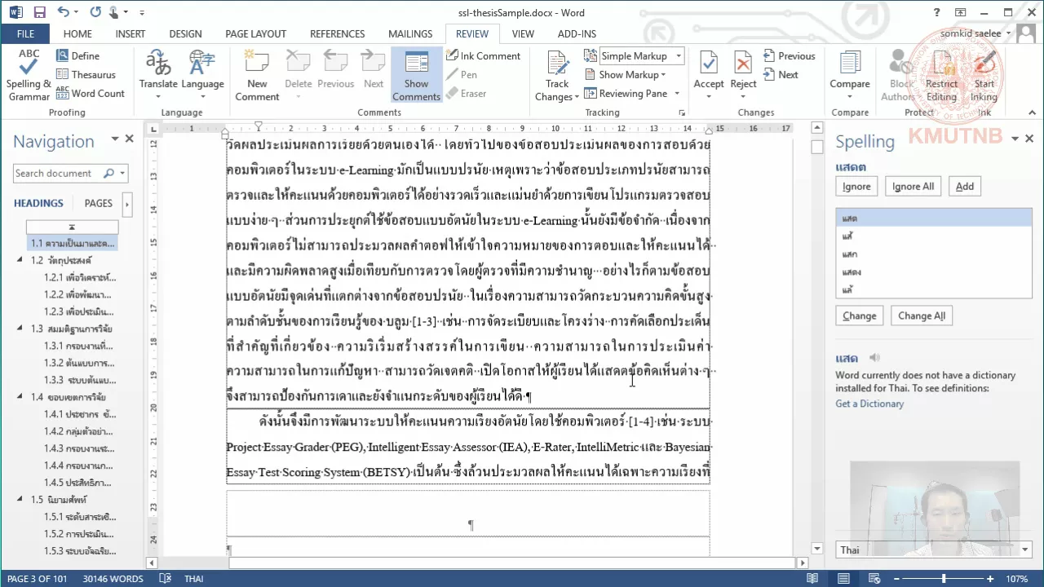Switch to the HOME tab

coord(77,33)
